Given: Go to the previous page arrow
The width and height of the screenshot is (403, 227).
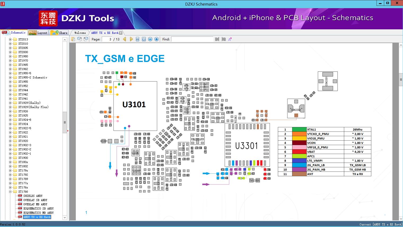Looking at the screenshot, I should (125, 39).
